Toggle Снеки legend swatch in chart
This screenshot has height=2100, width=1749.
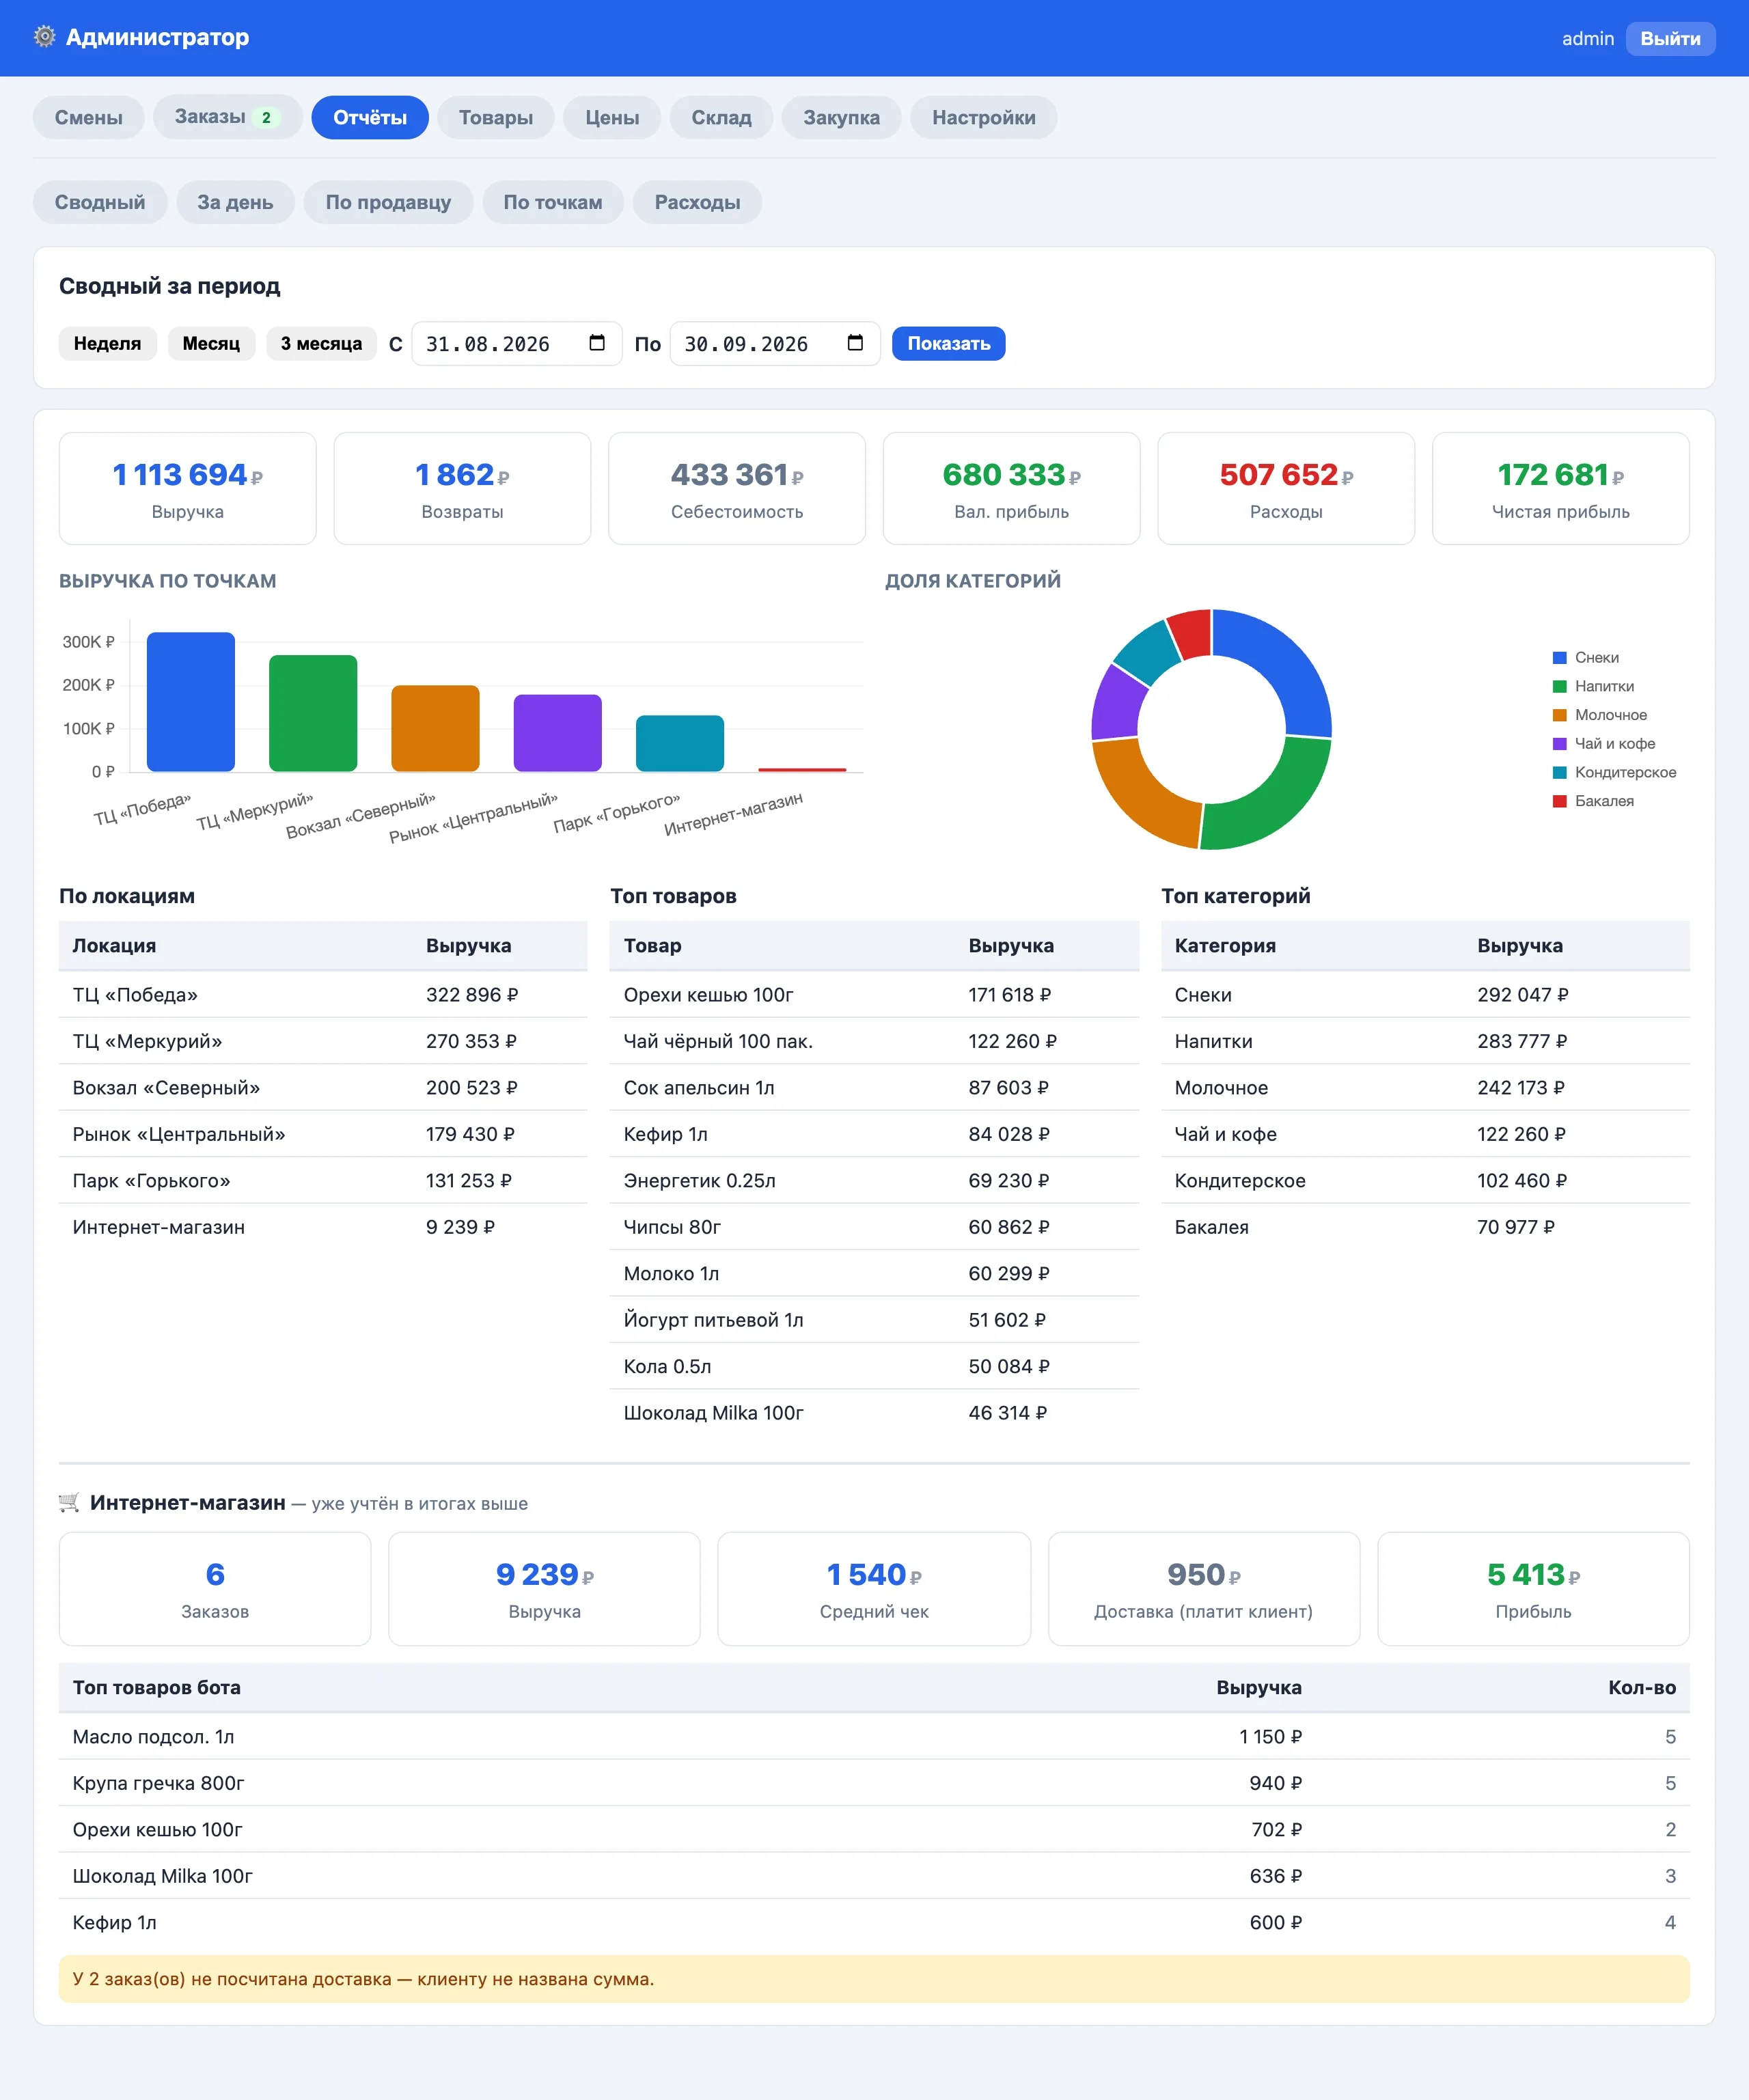(1559, 657)
